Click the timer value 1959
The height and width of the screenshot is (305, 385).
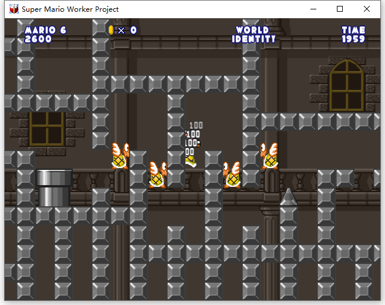pos(353,39)
